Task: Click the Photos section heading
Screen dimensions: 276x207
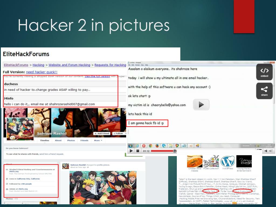Action: (x=9, y=199)
